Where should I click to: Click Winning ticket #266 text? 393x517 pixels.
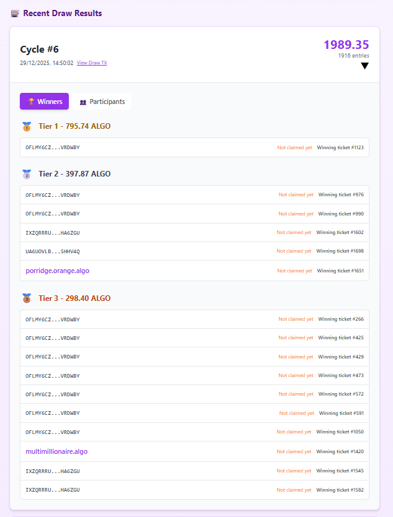click(341, 319)
